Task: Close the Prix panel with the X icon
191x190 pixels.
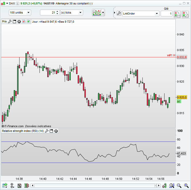Action: point(19,22)
